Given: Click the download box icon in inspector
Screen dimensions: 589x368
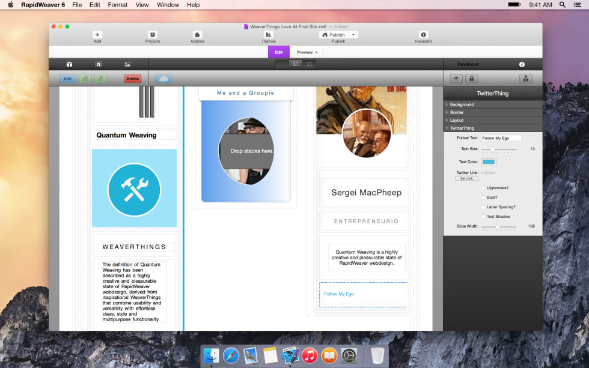Looking at the screenshot, I should coord(526,79).
